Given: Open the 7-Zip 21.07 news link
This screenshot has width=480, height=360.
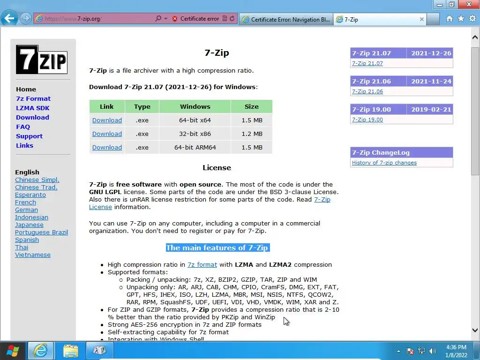Looking at the screenshot, I should tap(367, 63).
